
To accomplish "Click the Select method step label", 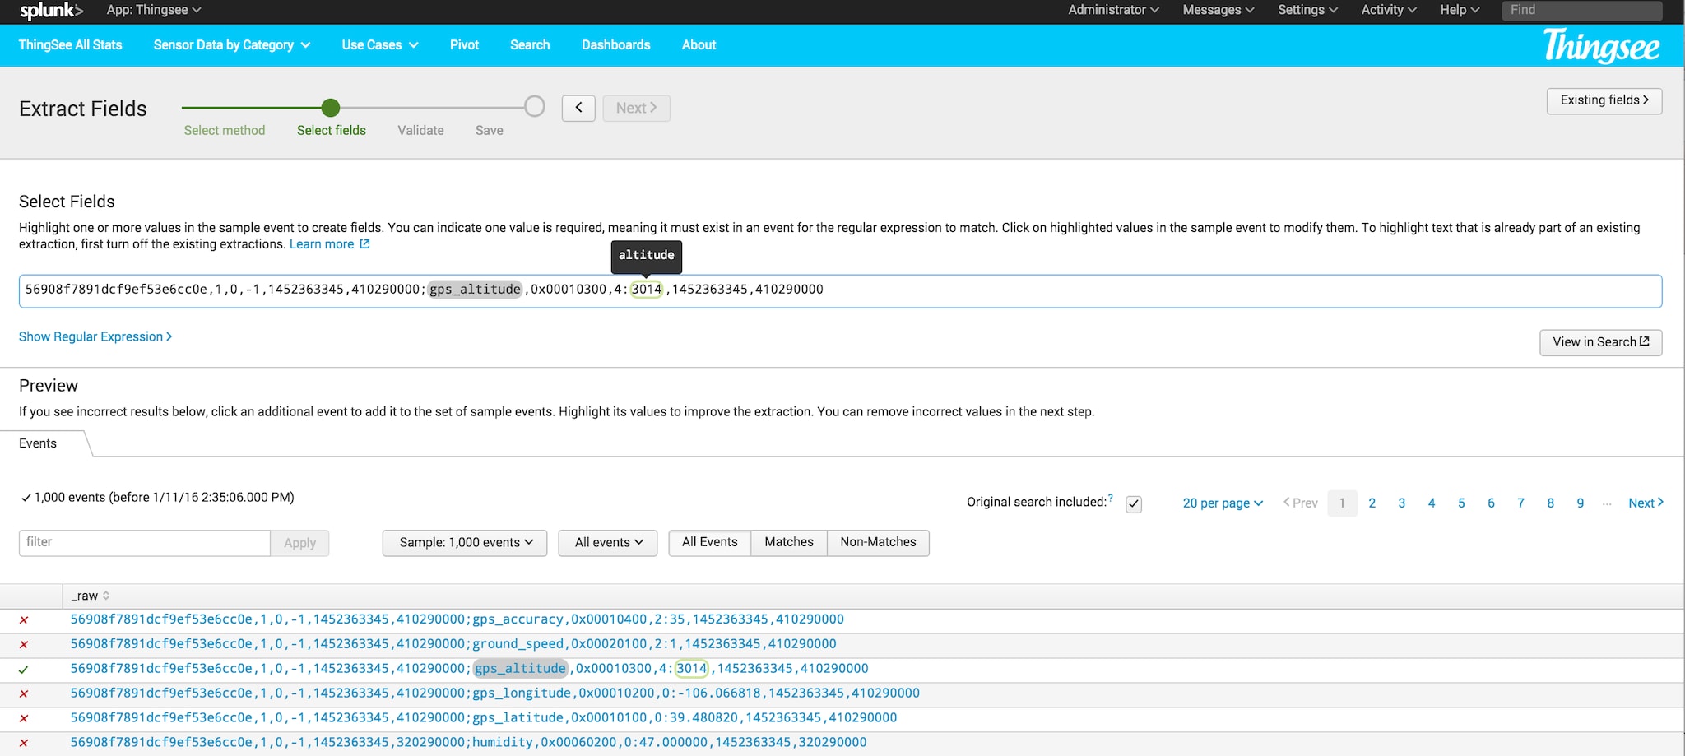I will 225,130.
